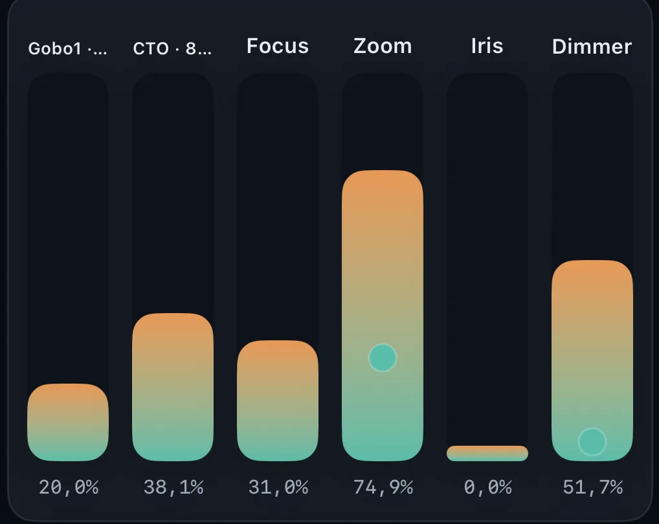Click the 31,0% Focus value
This screenshot has height=524, width=659.
[278, 487]
